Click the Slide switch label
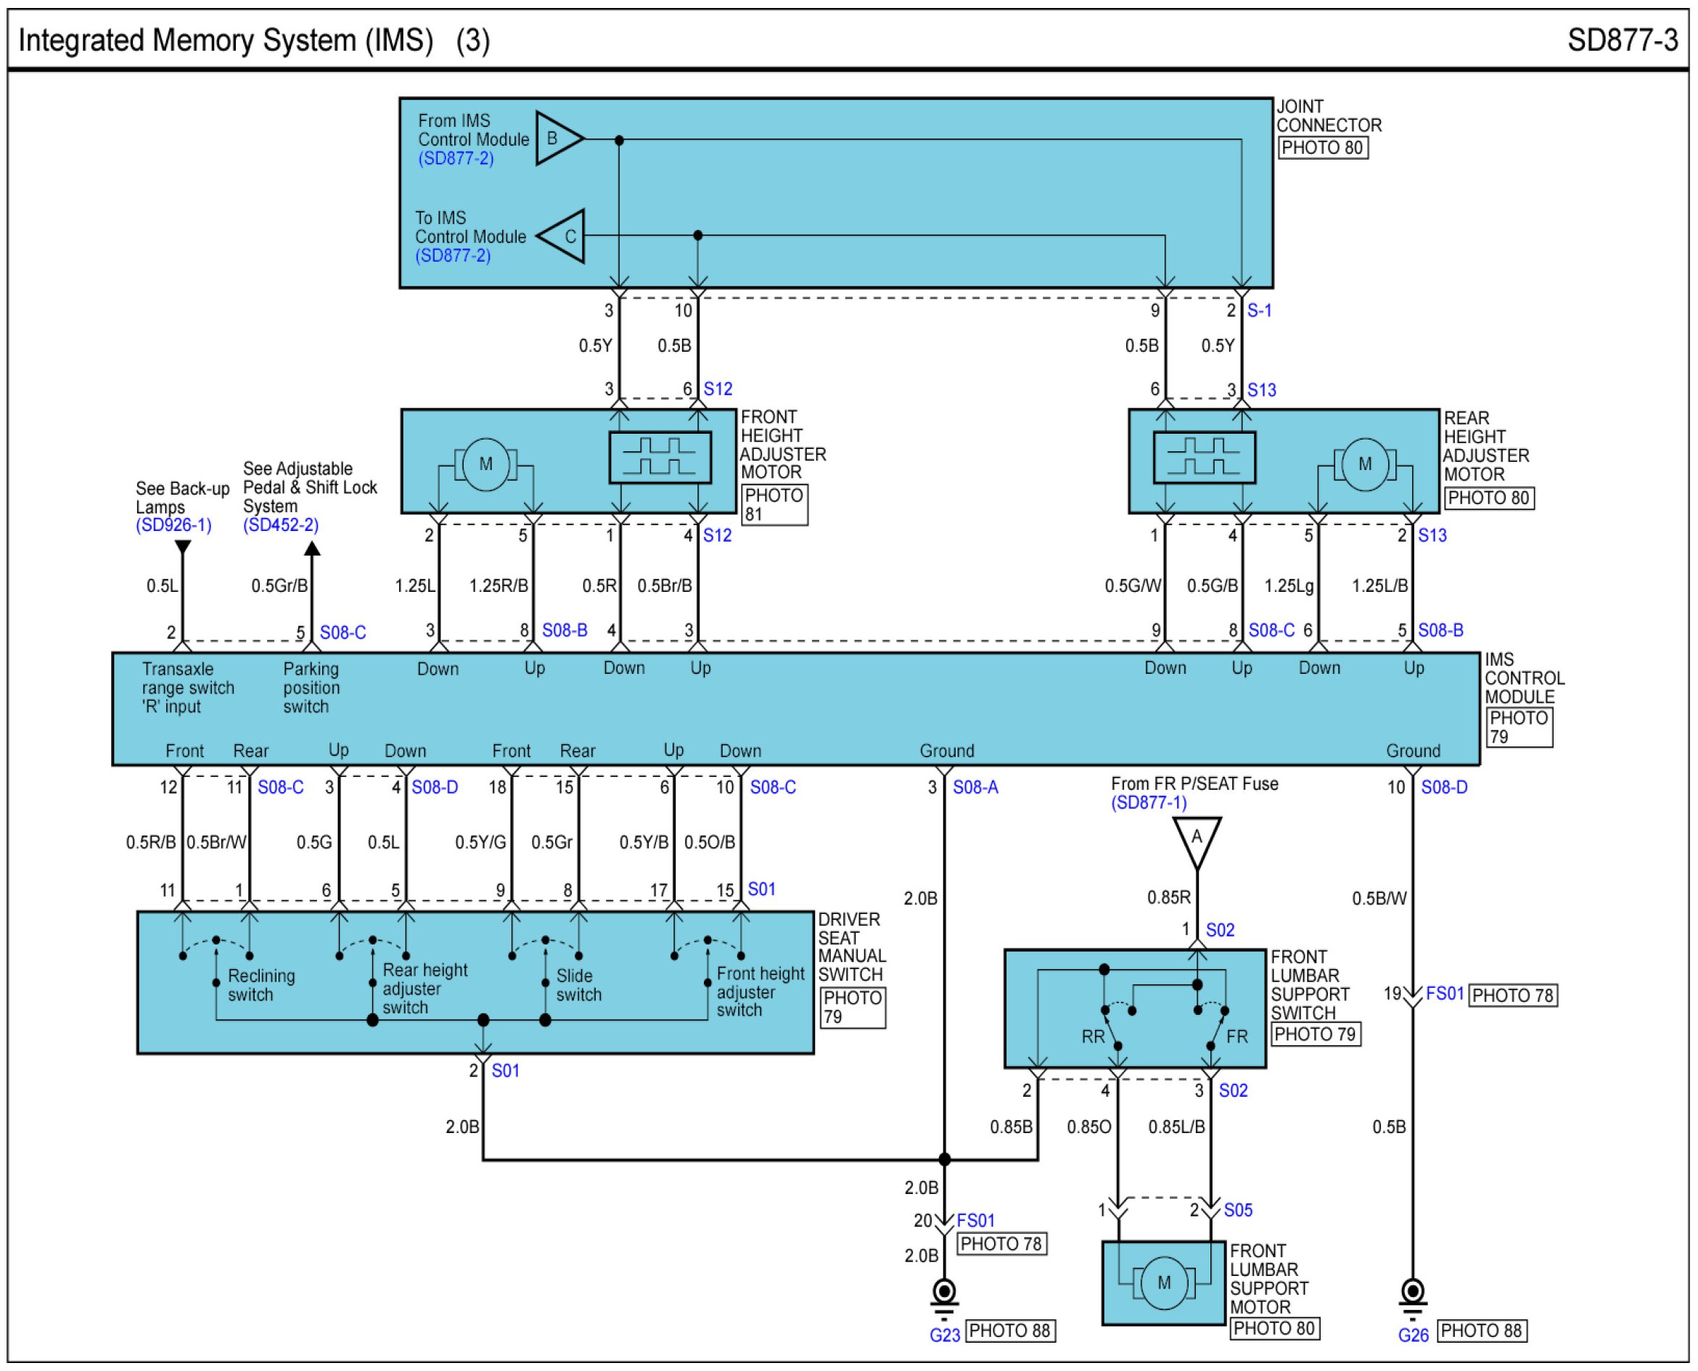This screenshot has height=1371, width=1698. 578,985
